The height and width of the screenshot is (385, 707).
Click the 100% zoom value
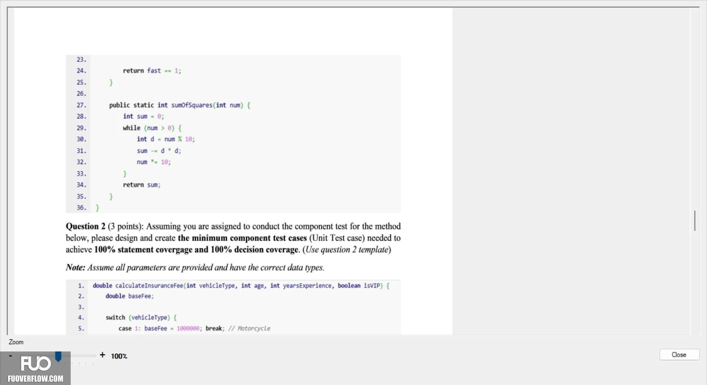point(119,356)
